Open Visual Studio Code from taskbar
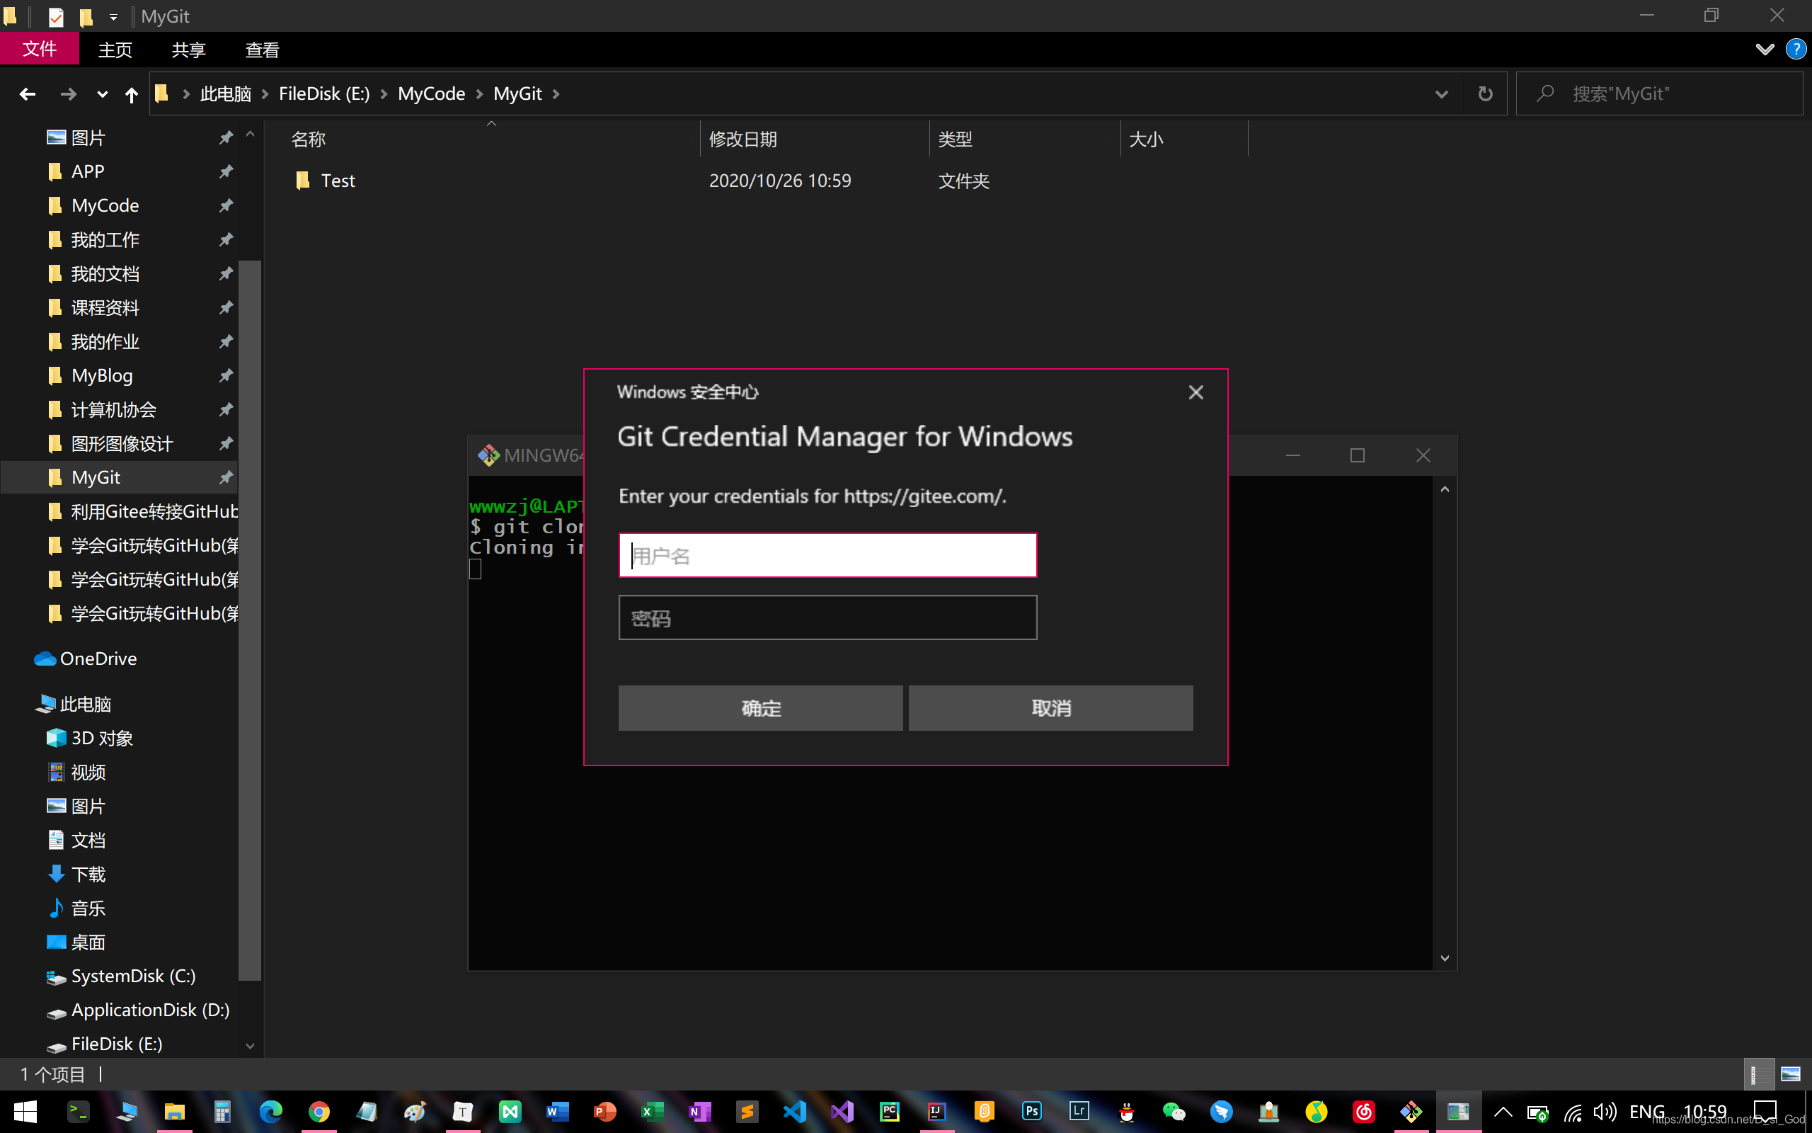The width and height of the screenshot is (1812, 1133). click(794, 1111)
